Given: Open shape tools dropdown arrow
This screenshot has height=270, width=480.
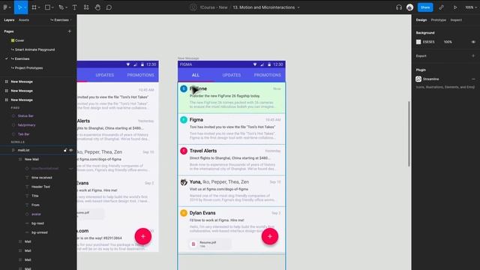Looking at the screenshot, I should (52, 7).
